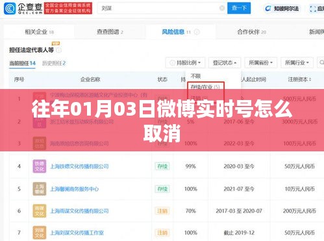The image size is (324, 241).
Task: Click the VIP badge above 担任法定代表人等
Action: [x=56, y=44]
